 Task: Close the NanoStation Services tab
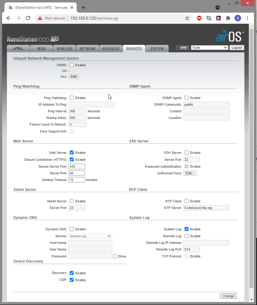pos(72,8)
